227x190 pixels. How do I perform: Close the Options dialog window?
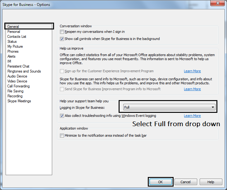coord(218,3)
